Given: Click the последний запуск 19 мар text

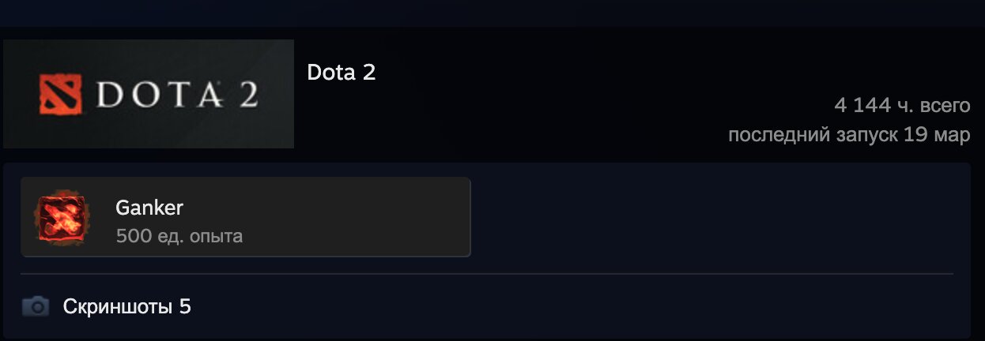Looking at the screenshot, I should click(x=849, y=135).
